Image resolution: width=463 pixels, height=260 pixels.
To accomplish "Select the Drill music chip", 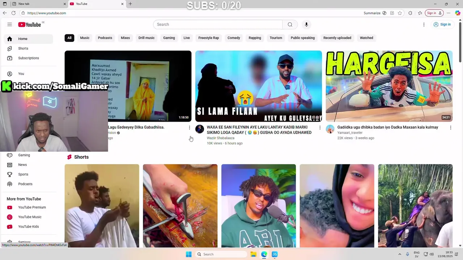I will coord(146,38).
